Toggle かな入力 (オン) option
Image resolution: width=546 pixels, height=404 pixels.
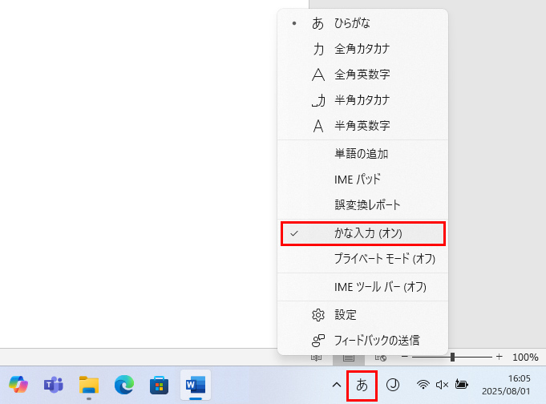pyautogui.click(x=362, y=233)
